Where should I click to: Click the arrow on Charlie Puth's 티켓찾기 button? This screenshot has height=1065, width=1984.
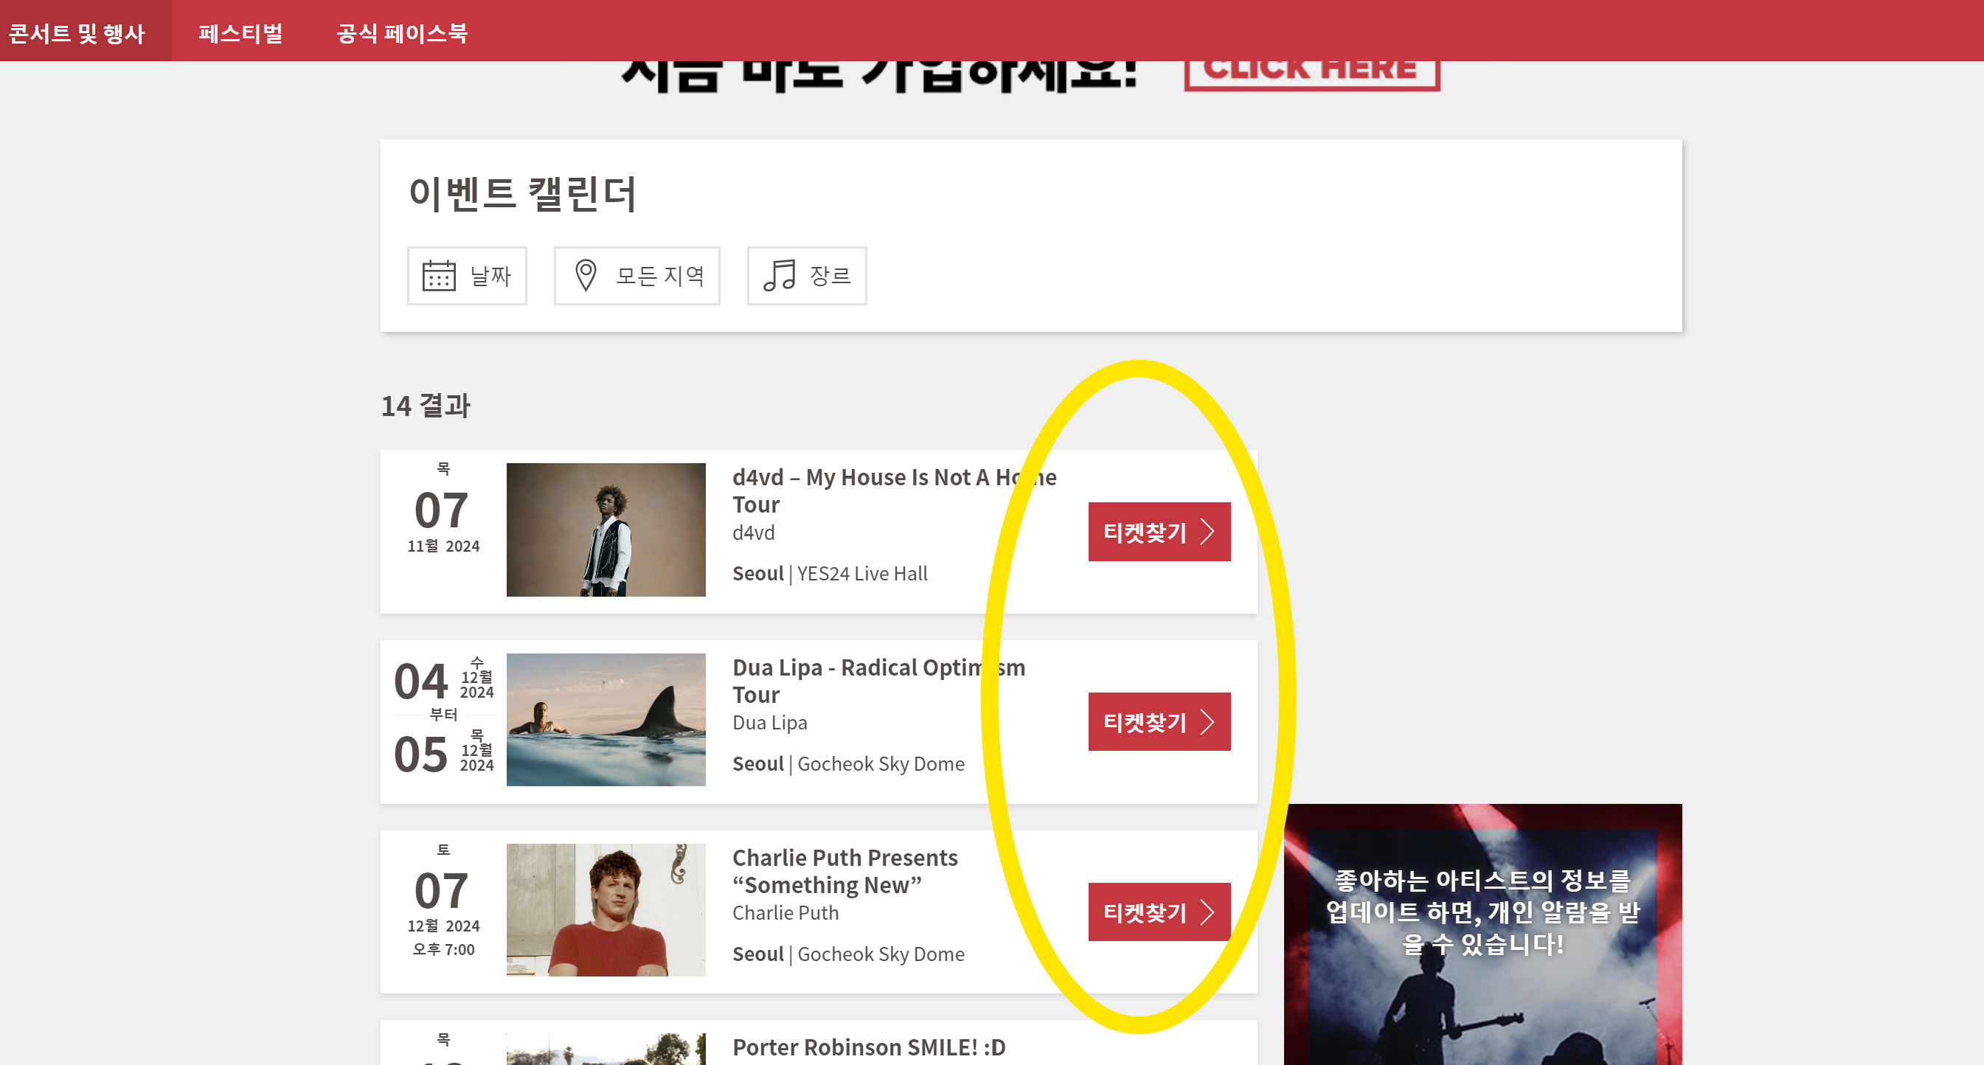click(1207, 912)
